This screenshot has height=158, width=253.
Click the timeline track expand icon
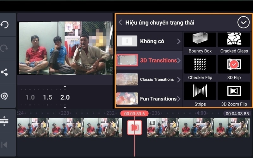pyautogui.click(x=4, y=121)
